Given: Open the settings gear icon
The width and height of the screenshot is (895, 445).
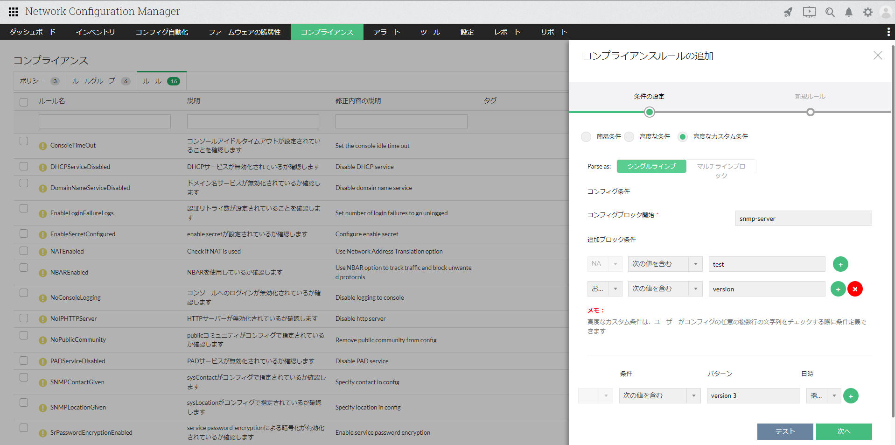Looking at the screenshot, I should pyautogui.click(x=867, y=12).
